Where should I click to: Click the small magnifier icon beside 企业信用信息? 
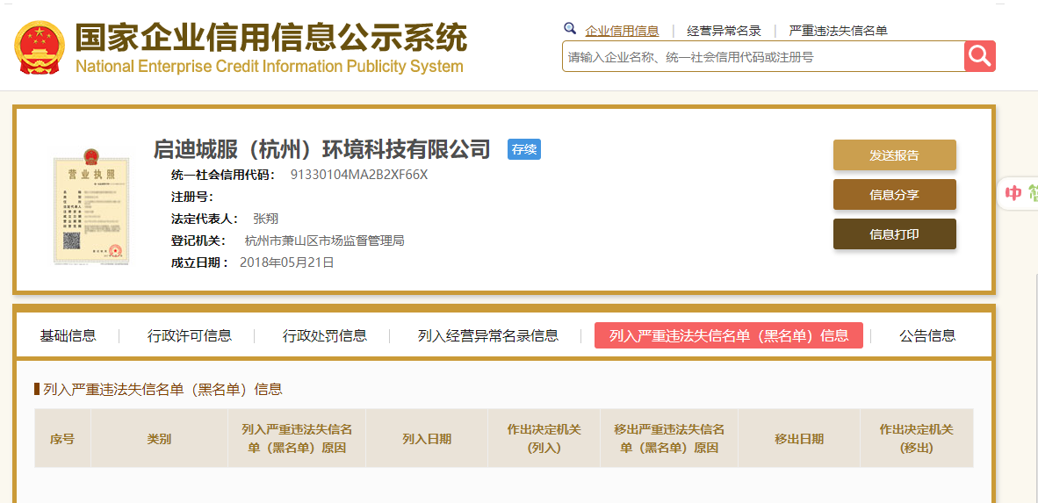(x=570, y=28)
